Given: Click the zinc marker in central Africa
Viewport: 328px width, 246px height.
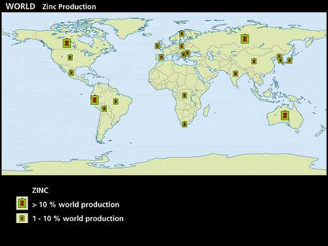Looking at the screenshot, I should pyautogui.click(x=184, y=95).
